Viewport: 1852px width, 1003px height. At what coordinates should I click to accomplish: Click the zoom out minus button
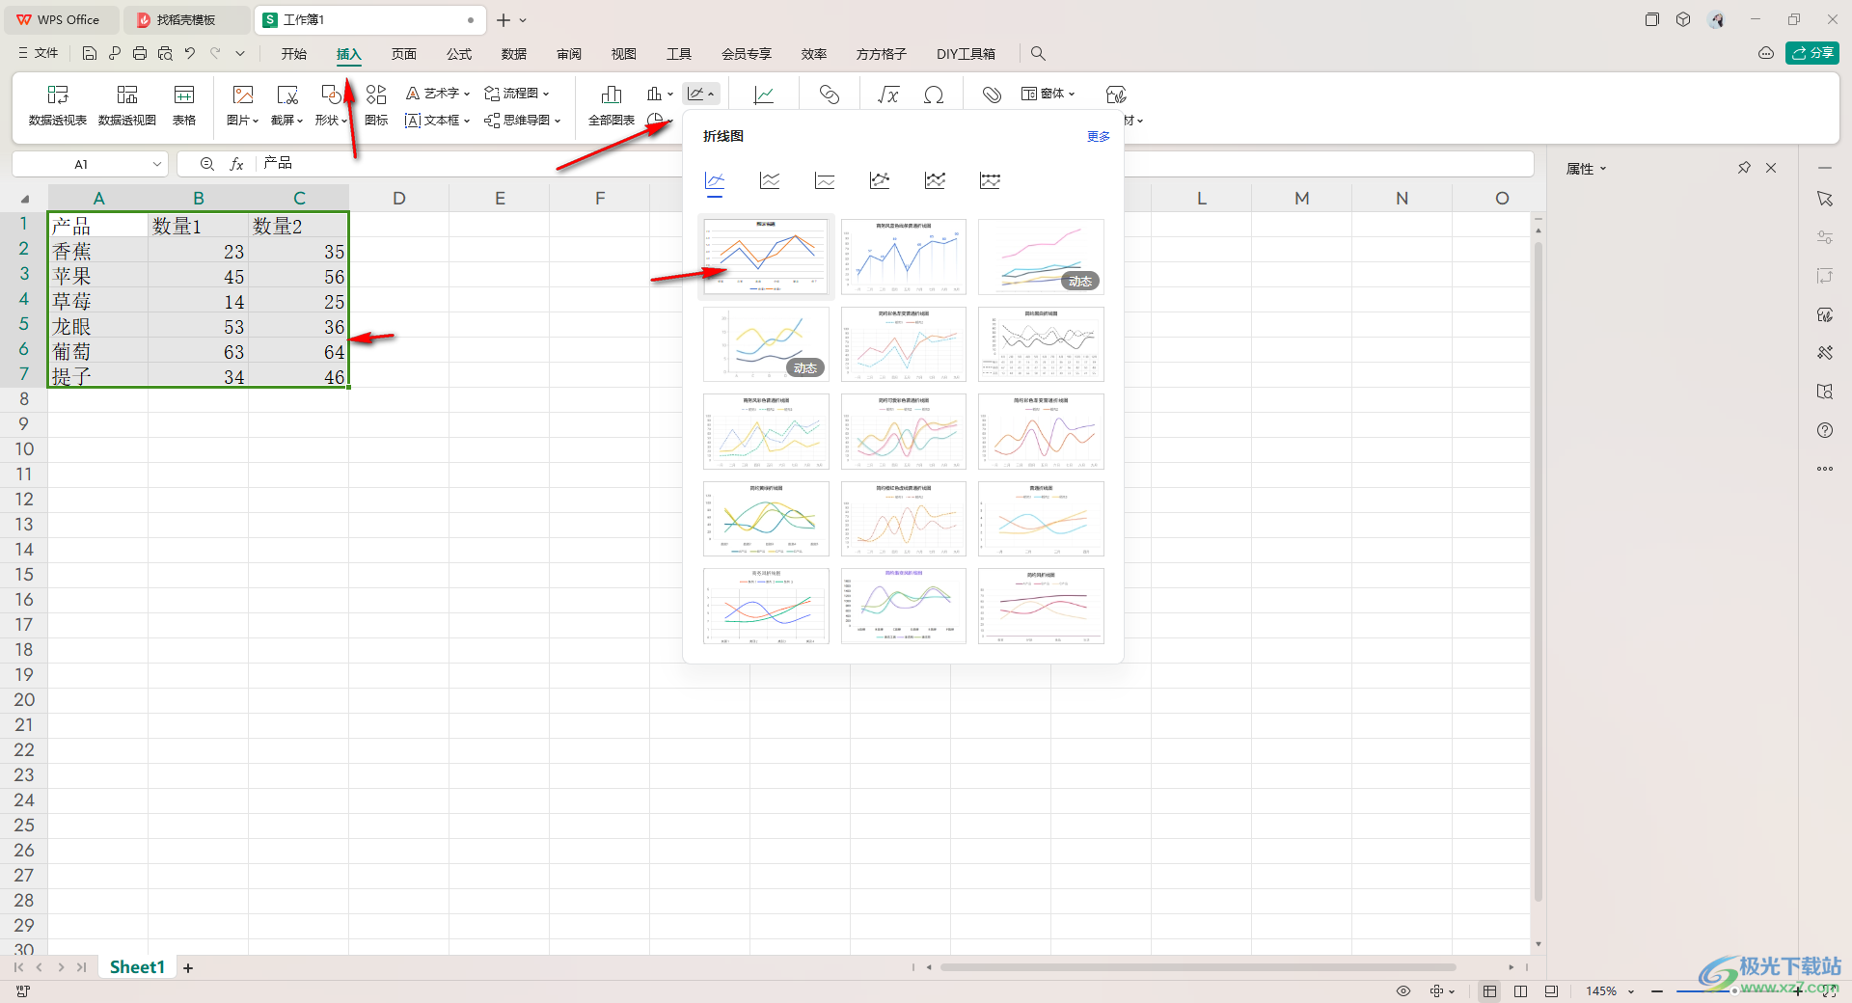1657,991
